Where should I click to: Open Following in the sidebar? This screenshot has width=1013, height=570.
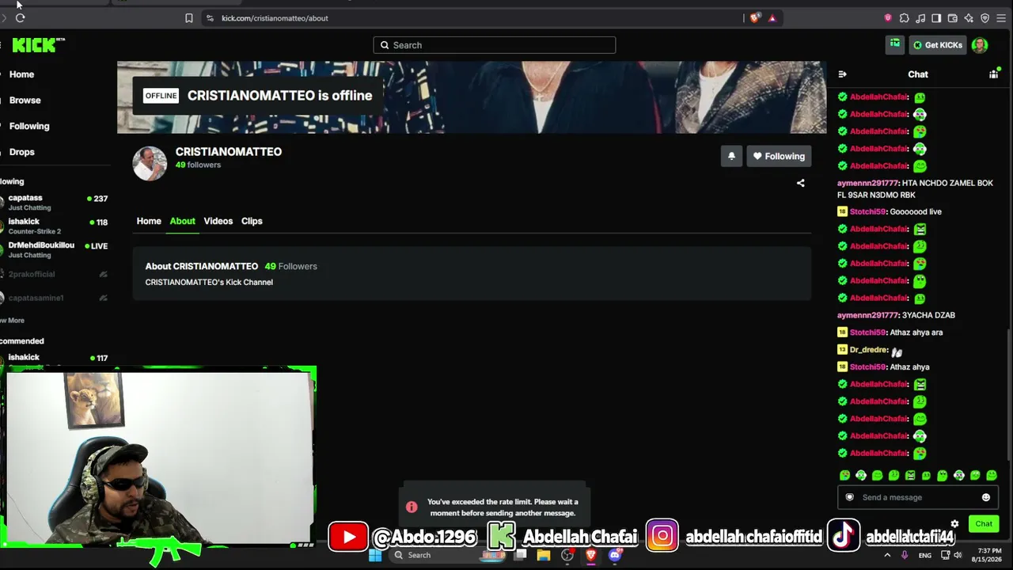click(29, 126)
